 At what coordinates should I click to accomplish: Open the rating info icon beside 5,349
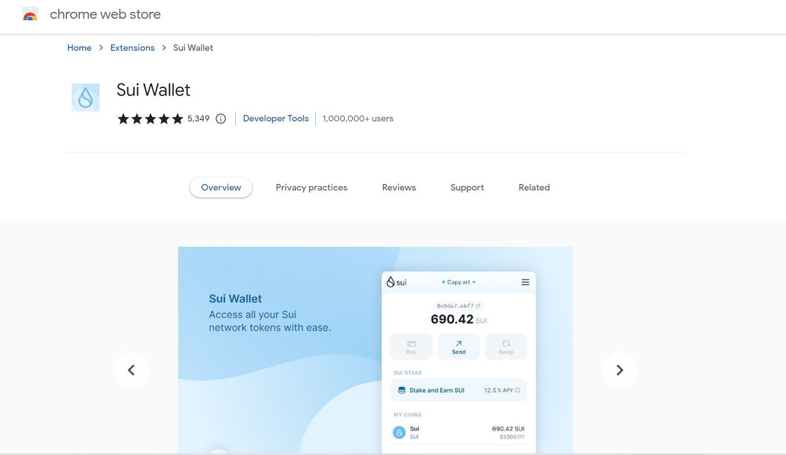[x=221, y=118]
